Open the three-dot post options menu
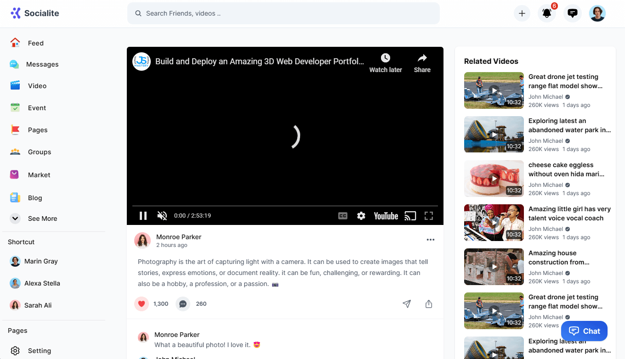Screen dimensions: 625x359 pyautogui.click(x=430, y=240)
